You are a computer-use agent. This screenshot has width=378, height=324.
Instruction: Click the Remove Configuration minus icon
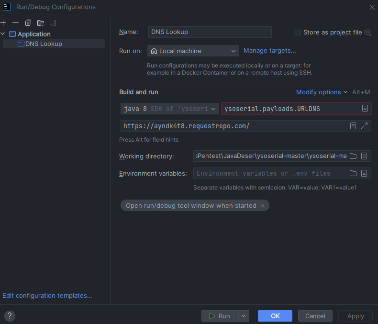coord(15,22)
